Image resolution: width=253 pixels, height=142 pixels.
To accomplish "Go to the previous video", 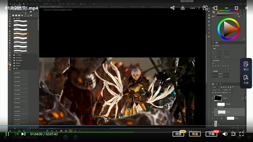I will (17, 134).
